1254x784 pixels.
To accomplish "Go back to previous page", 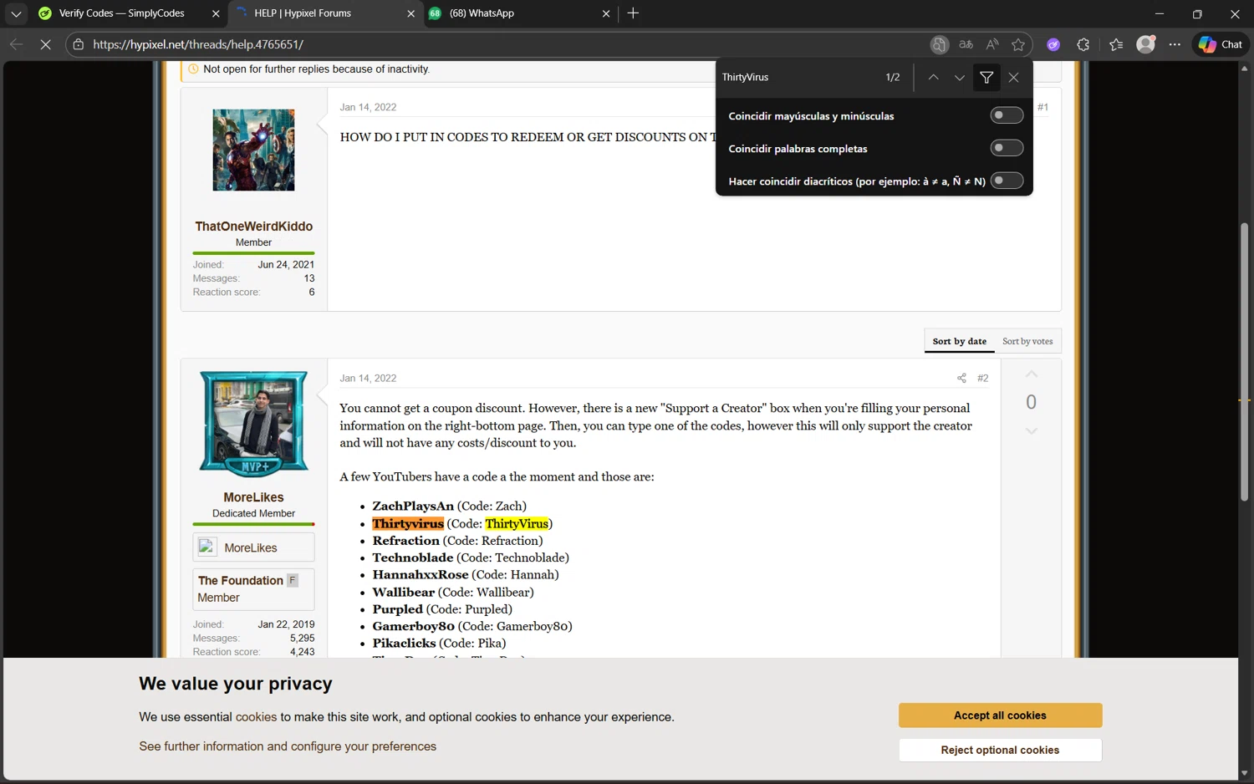I will click(x=16, y=44).
